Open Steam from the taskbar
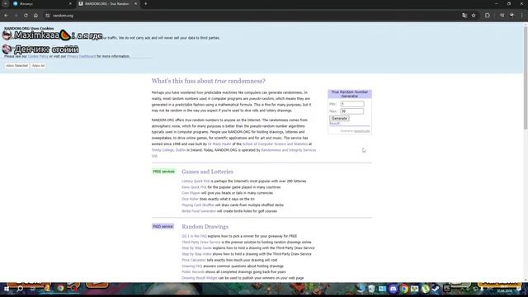Viewport: 528px width, 297px height. tap(436, 289)
